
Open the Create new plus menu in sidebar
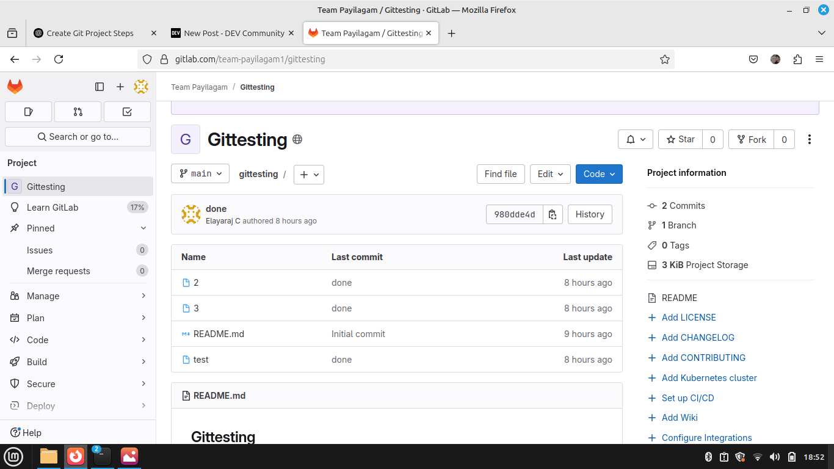click(120, 87)
